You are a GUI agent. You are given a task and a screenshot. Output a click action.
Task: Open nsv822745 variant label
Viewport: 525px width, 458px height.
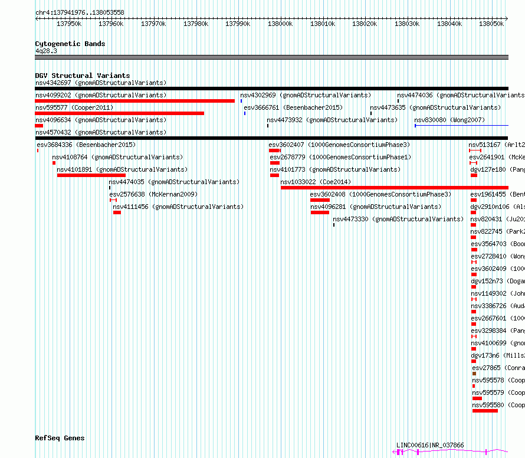click(x=497, y=231)
